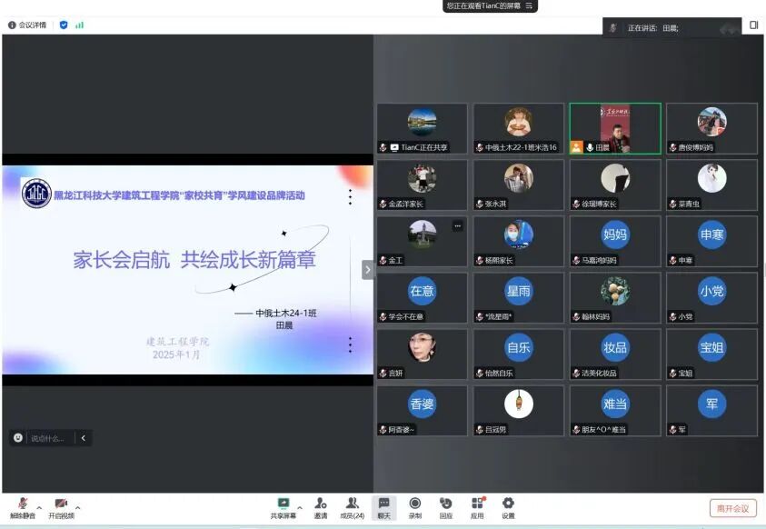Click the emoji icon in chat box
The image size is (766, 529).
pos(18,438)
